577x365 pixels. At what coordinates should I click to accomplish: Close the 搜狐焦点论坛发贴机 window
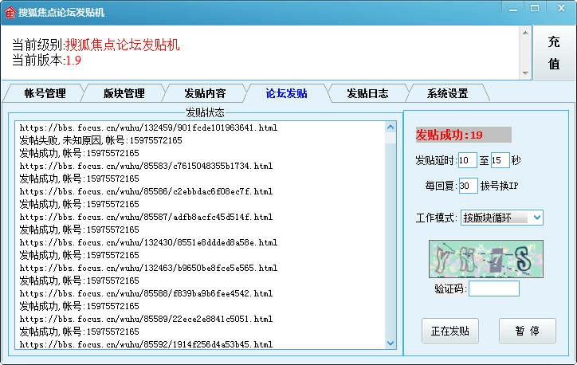[x=561, y=9]
